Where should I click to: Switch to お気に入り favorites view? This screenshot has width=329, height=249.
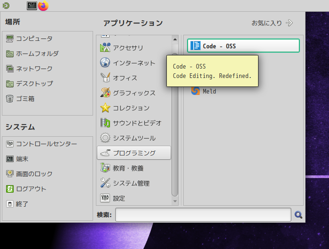click(272, 23)
